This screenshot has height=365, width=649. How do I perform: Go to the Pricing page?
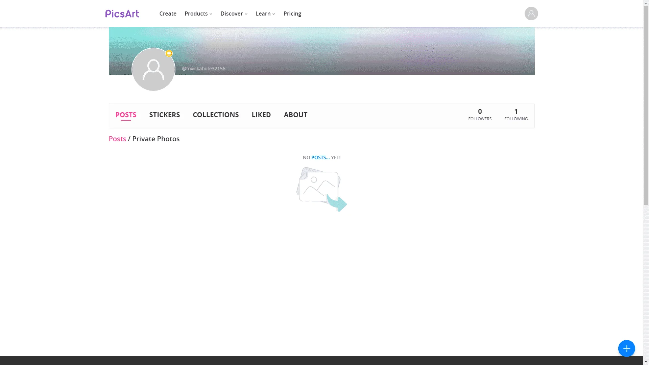(292, 14)
